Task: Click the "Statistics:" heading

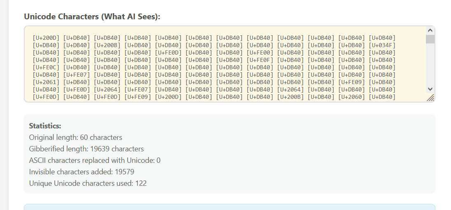Action: tap(45, 126)
